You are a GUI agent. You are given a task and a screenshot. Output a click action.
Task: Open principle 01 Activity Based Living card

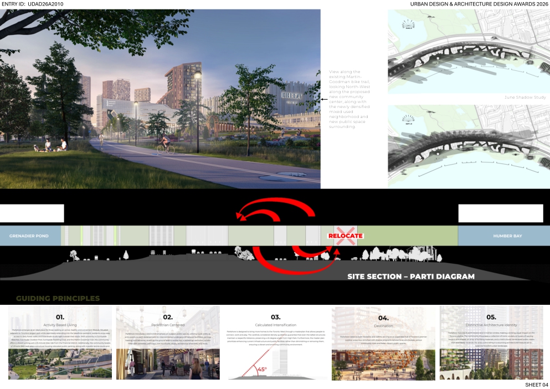tap(60, 343)
